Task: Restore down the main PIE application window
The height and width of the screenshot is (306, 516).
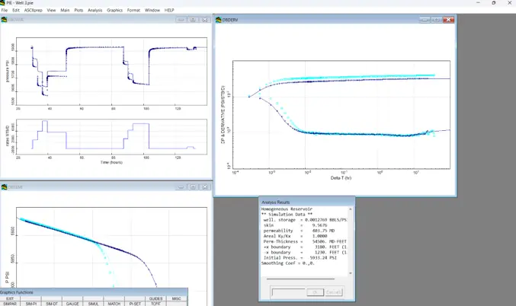Action: coord(493,2)
